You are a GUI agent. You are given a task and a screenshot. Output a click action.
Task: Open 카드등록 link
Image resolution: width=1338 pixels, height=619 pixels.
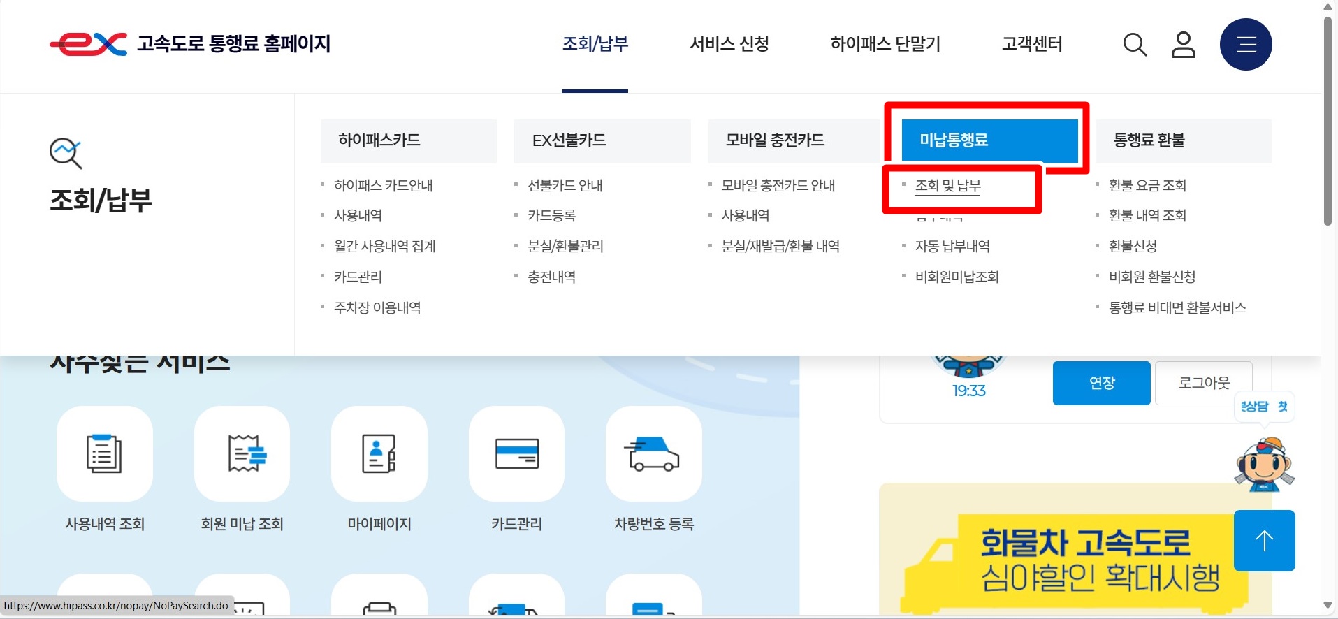click(x=551, y=216)
